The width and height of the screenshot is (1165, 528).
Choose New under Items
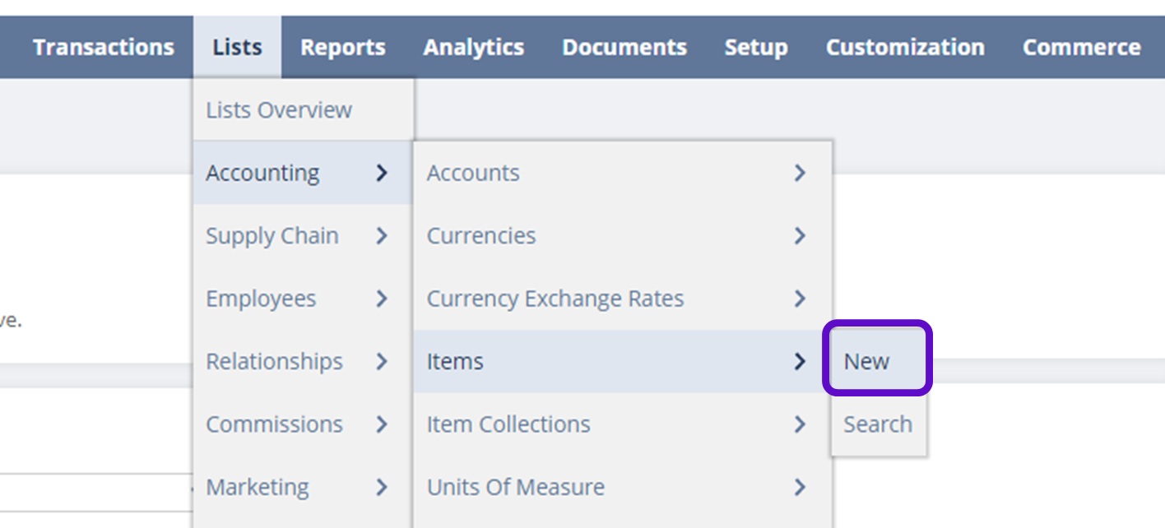tap(866, 361)
